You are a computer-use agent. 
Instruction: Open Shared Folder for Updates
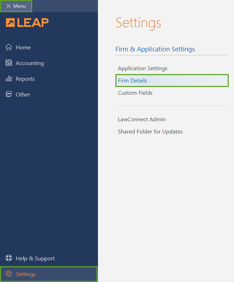pyautogui.click(x=150, y=132)
